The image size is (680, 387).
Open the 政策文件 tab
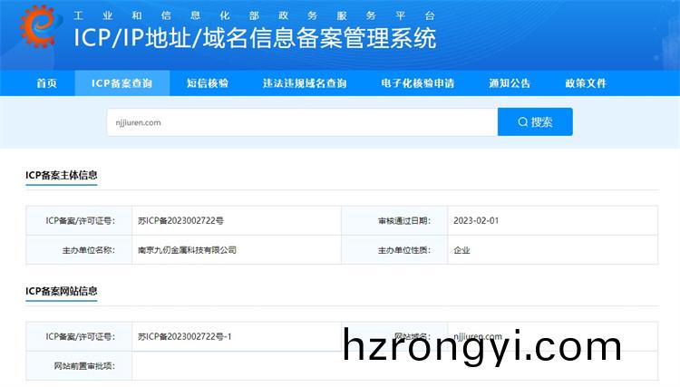tap(586, 83)
